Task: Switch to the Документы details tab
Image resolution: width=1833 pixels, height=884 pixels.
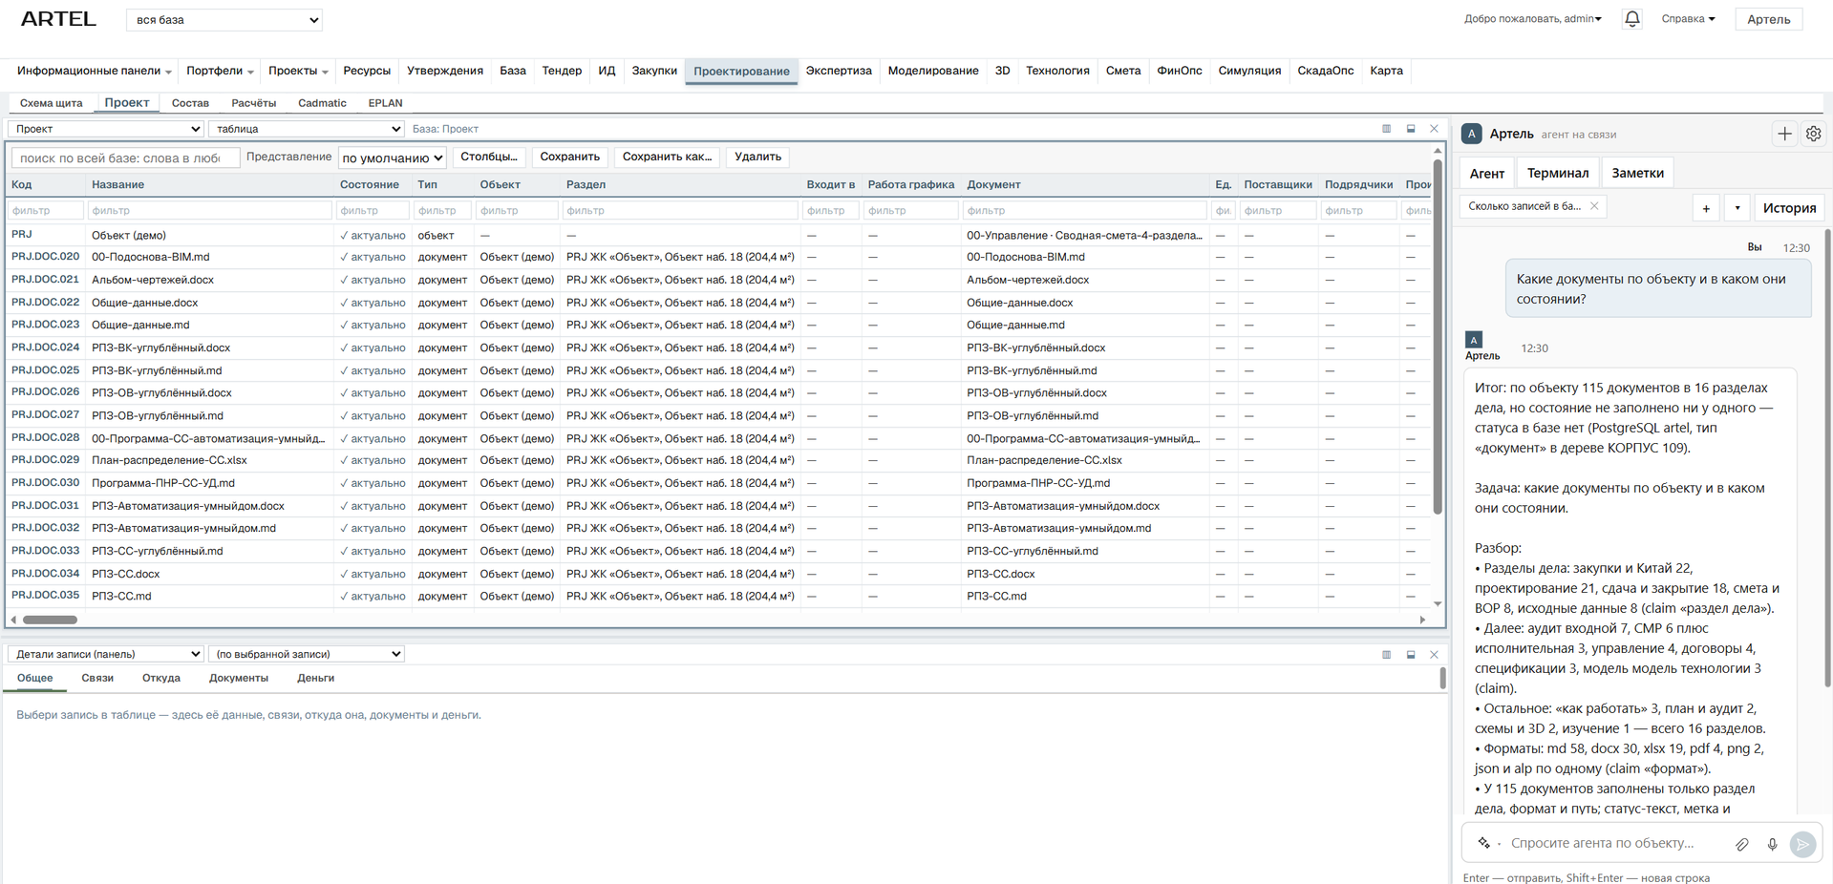Action: [239, 678]
